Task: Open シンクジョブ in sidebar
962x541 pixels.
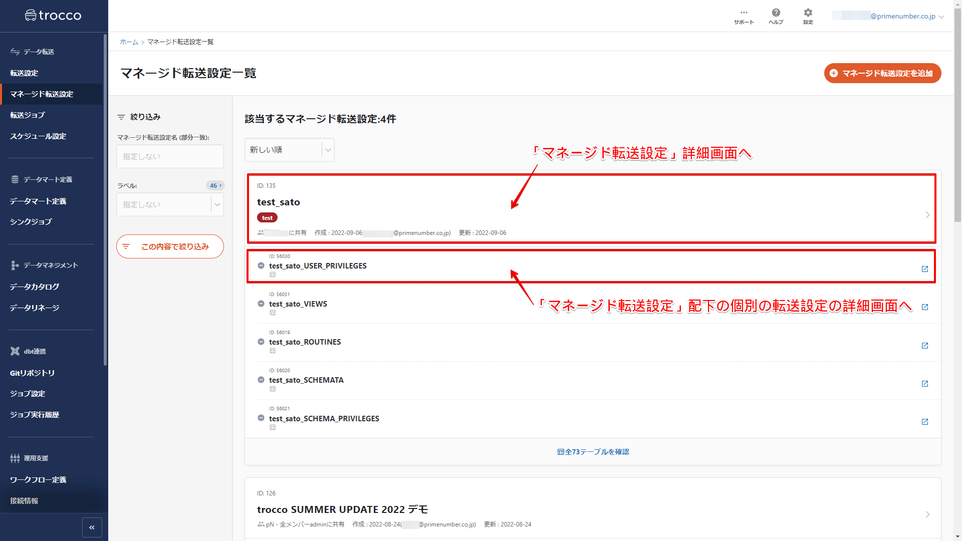Action: (x=31, y=222)
